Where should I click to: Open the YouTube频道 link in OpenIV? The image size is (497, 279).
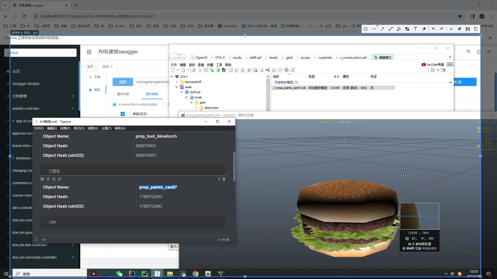[433, 65]
